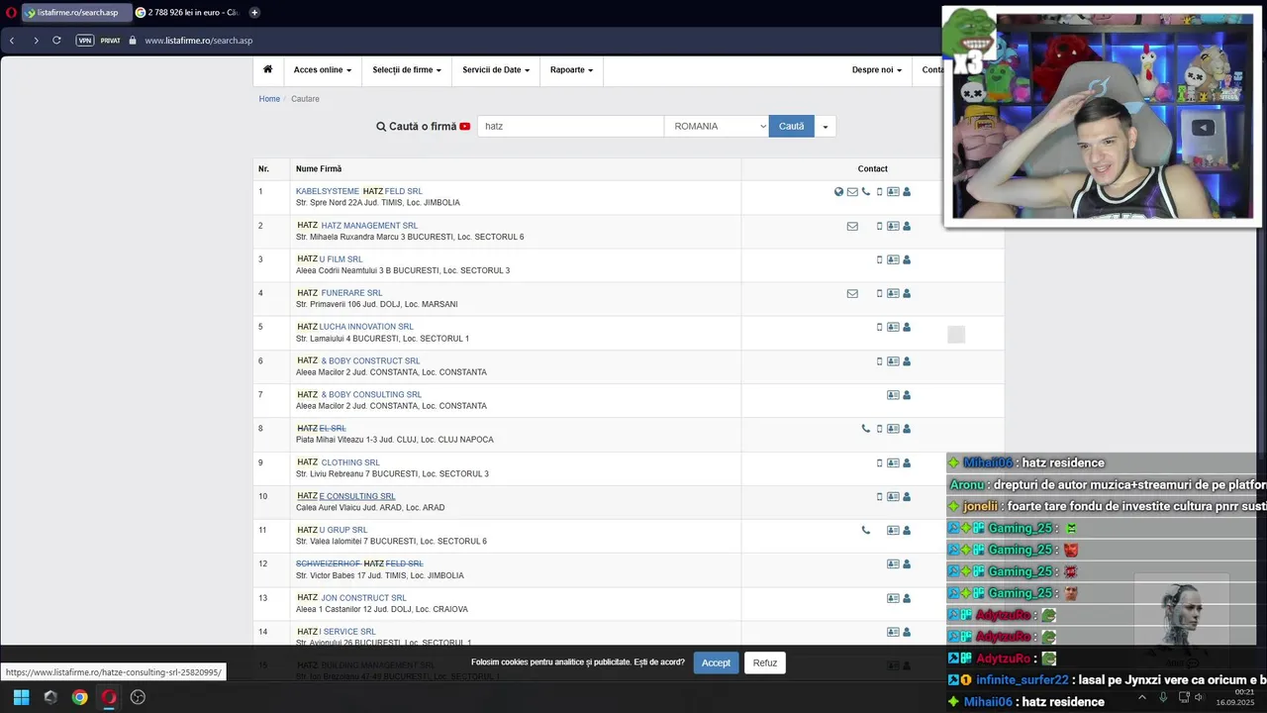Click mobile icon for HATZ CLOTHING SRL
Screen dimensions: 1267x713
tap(879, 462)
